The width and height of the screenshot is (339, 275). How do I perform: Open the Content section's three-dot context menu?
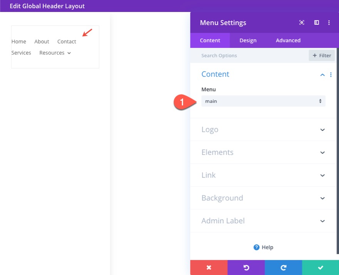point(331,75)
